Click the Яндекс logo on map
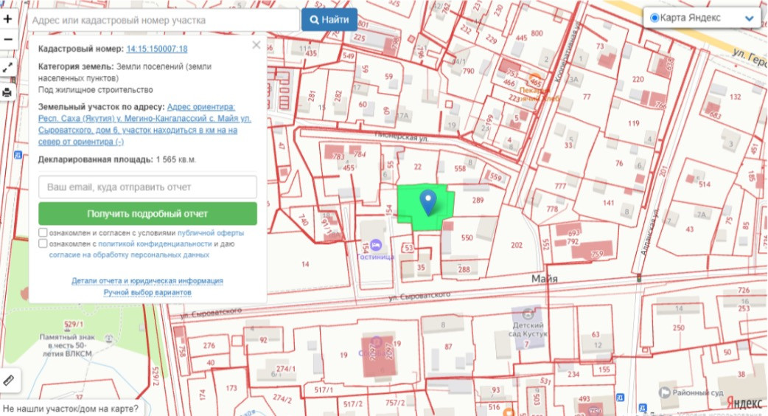768x416 pixels. tap(744, 403)
